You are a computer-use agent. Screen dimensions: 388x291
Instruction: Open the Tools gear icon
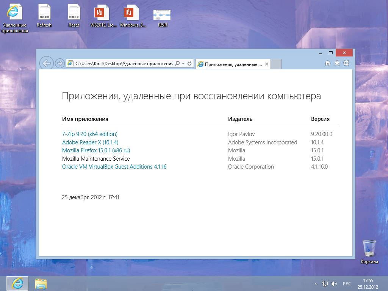tap(346, 63)
